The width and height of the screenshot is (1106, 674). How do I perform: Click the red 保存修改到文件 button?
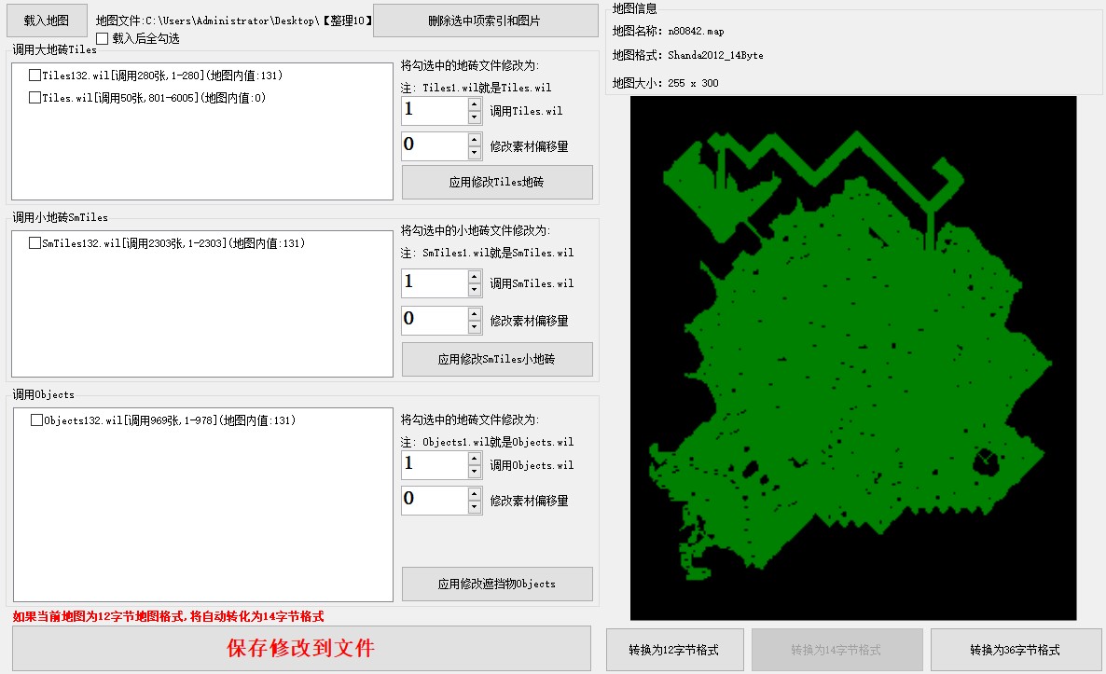pyautogui.click(x=301, y=648)
